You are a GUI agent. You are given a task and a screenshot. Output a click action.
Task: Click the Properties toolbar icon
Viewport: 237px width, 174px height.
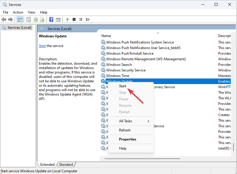point(29,19)
